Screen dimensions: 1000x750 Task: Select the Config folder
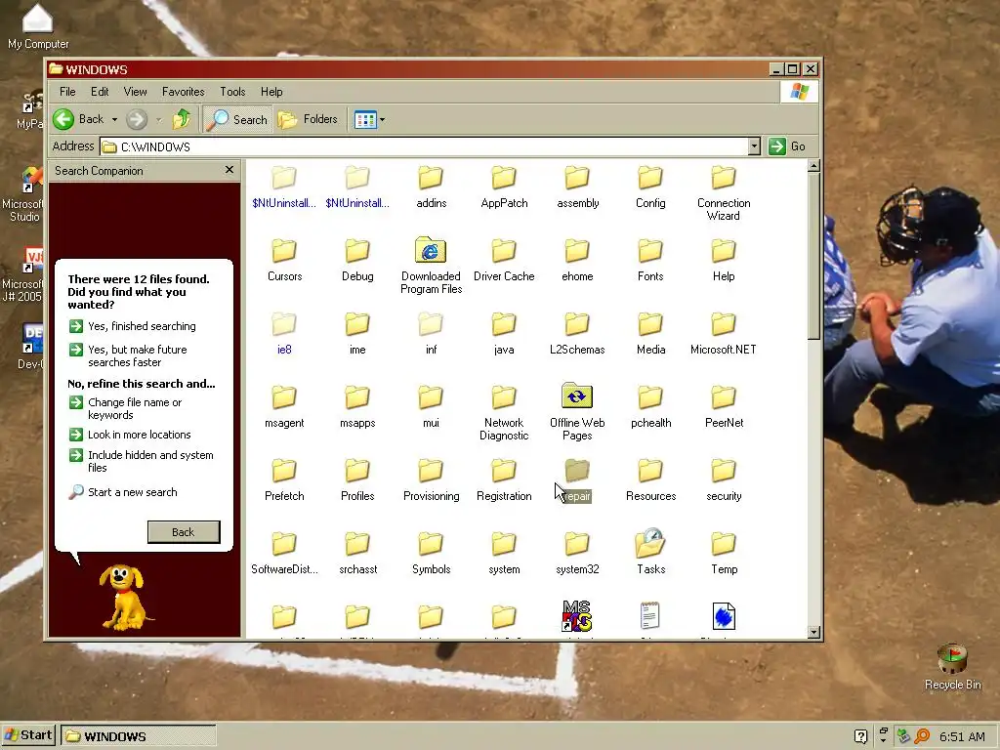click(650, 187)
